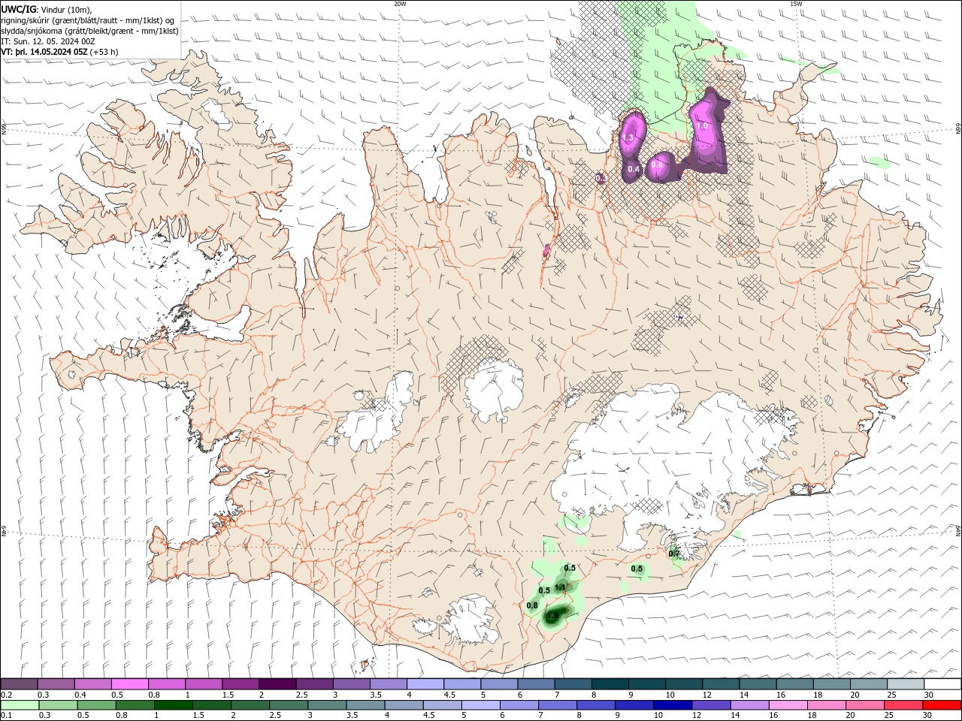The image size is (962, 721).
Task: Click the light pink 16 rain legend swatch
Action: click(x=788, y=704)
